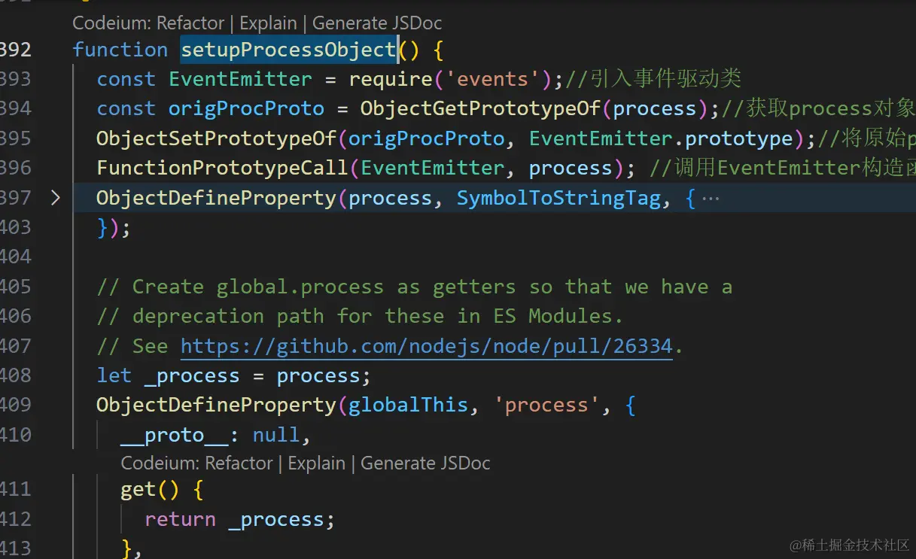The width and height of the screenshot is (916, 559).
Task: Generate JSDoc for setupProcessObject function
Action: (377, 23)
